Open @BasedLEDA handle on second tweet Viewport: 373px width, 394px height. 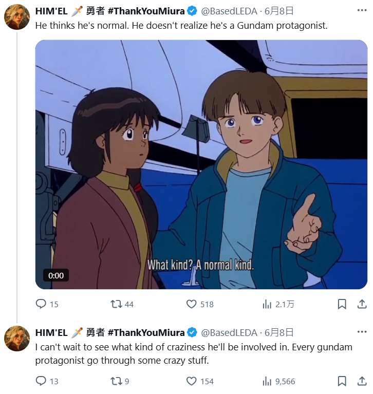[229, 332]
